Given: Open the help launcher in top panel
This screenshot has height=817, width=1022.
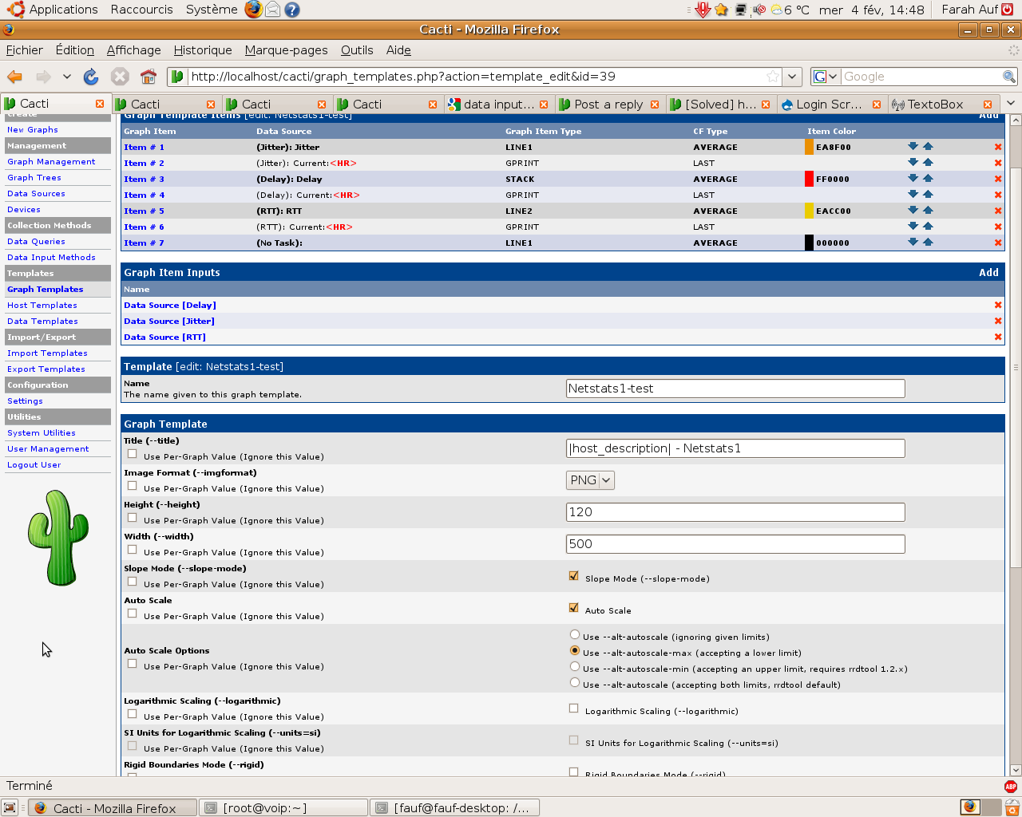Looking at the screenshot, I should point(292,10).
